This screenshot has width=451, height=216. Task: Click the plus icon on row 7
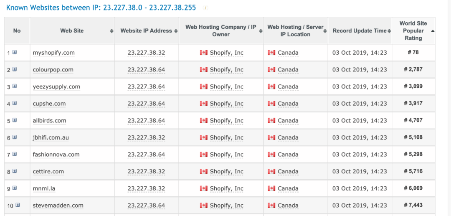[x=15, y=154]
